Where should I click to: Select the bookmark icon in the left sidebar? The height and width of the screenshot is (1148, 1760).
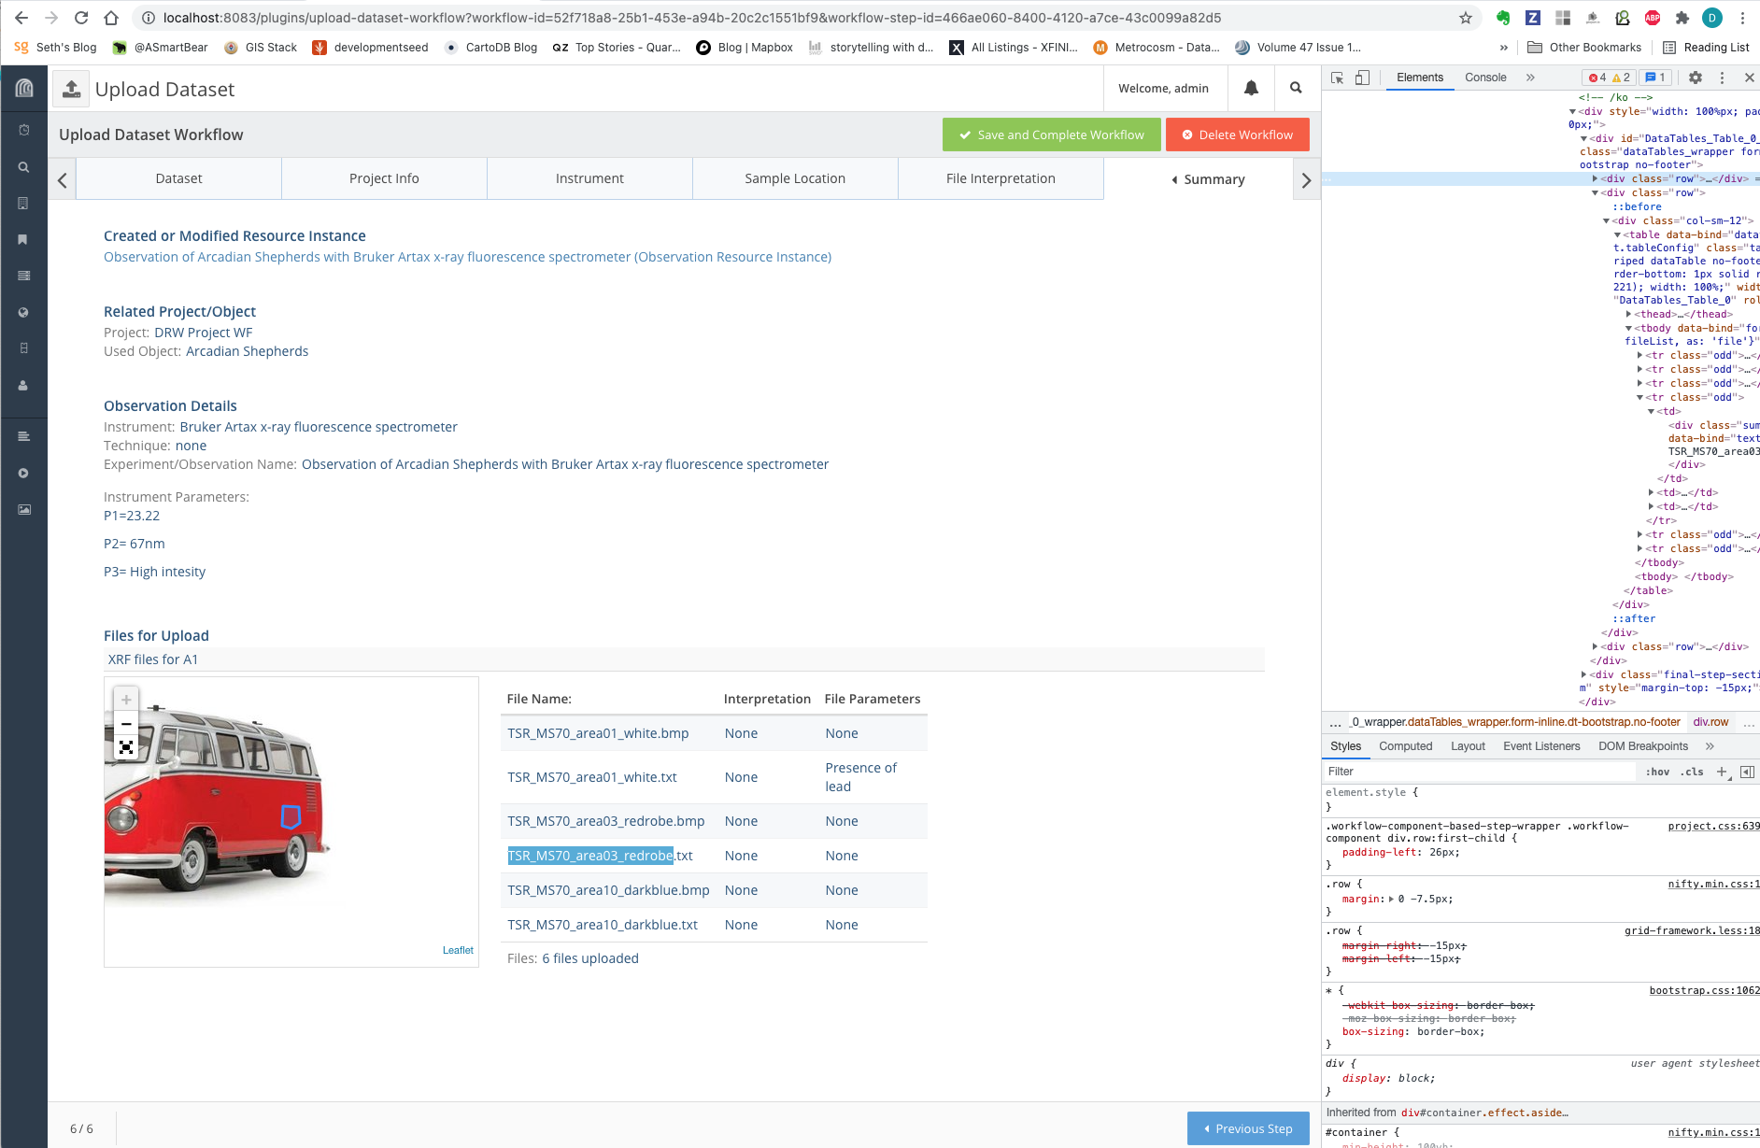(23, 239)
